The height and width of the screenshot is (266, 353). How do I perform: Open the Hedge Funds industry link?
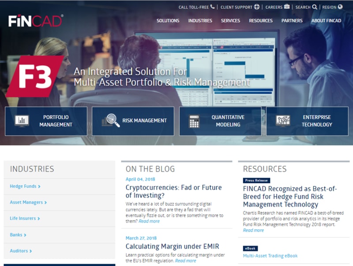point(23,186)
